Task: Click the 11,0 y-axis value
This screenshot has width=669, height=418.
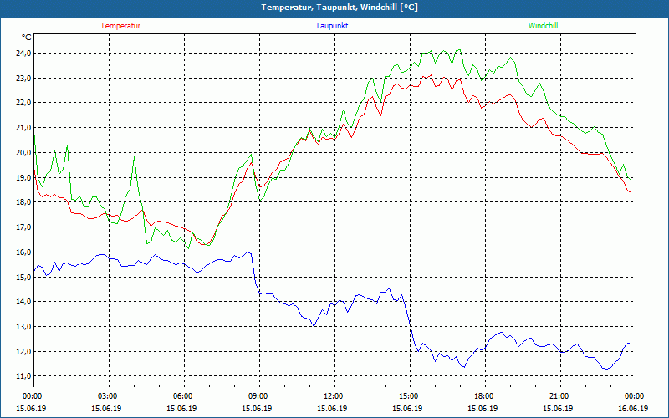Action: [23, 376]
